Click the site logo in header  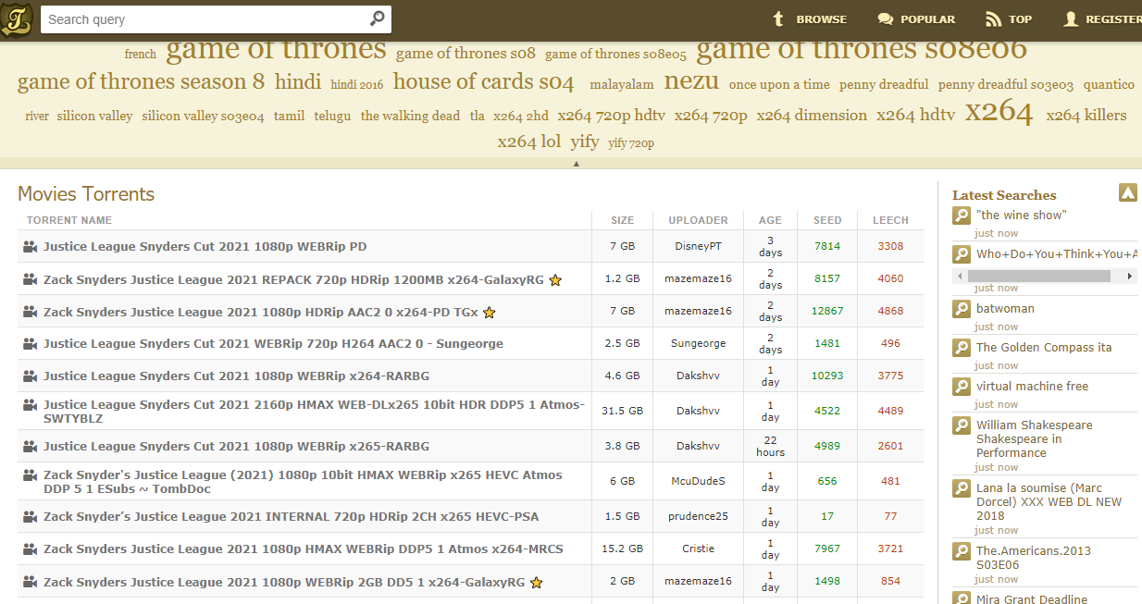(x=17, y=18)
